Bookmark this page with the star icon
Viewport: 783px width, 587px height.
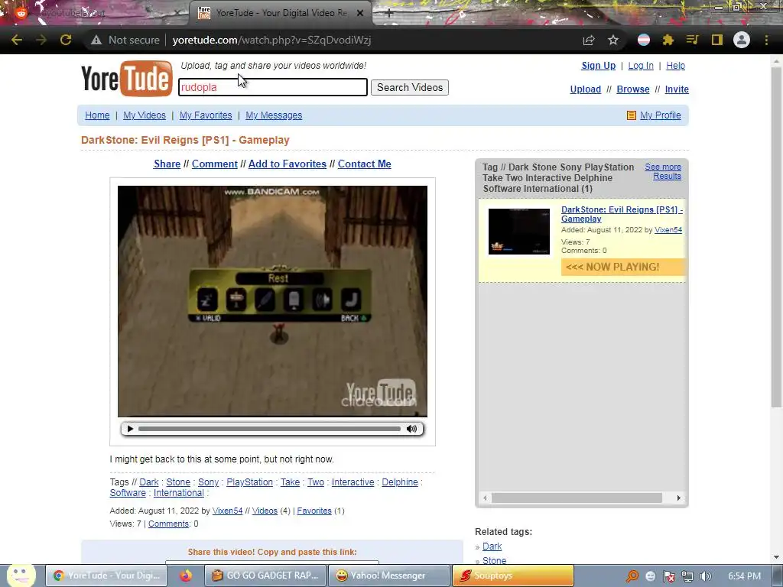click(613, 40)
